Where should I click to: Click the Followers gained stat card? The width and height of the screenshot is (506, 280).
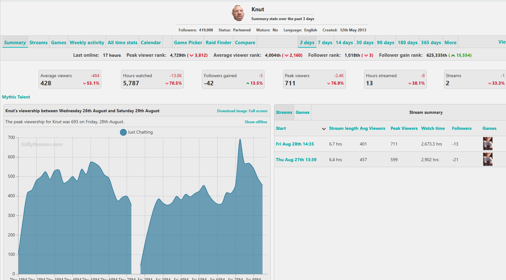(x=233, y=79)
